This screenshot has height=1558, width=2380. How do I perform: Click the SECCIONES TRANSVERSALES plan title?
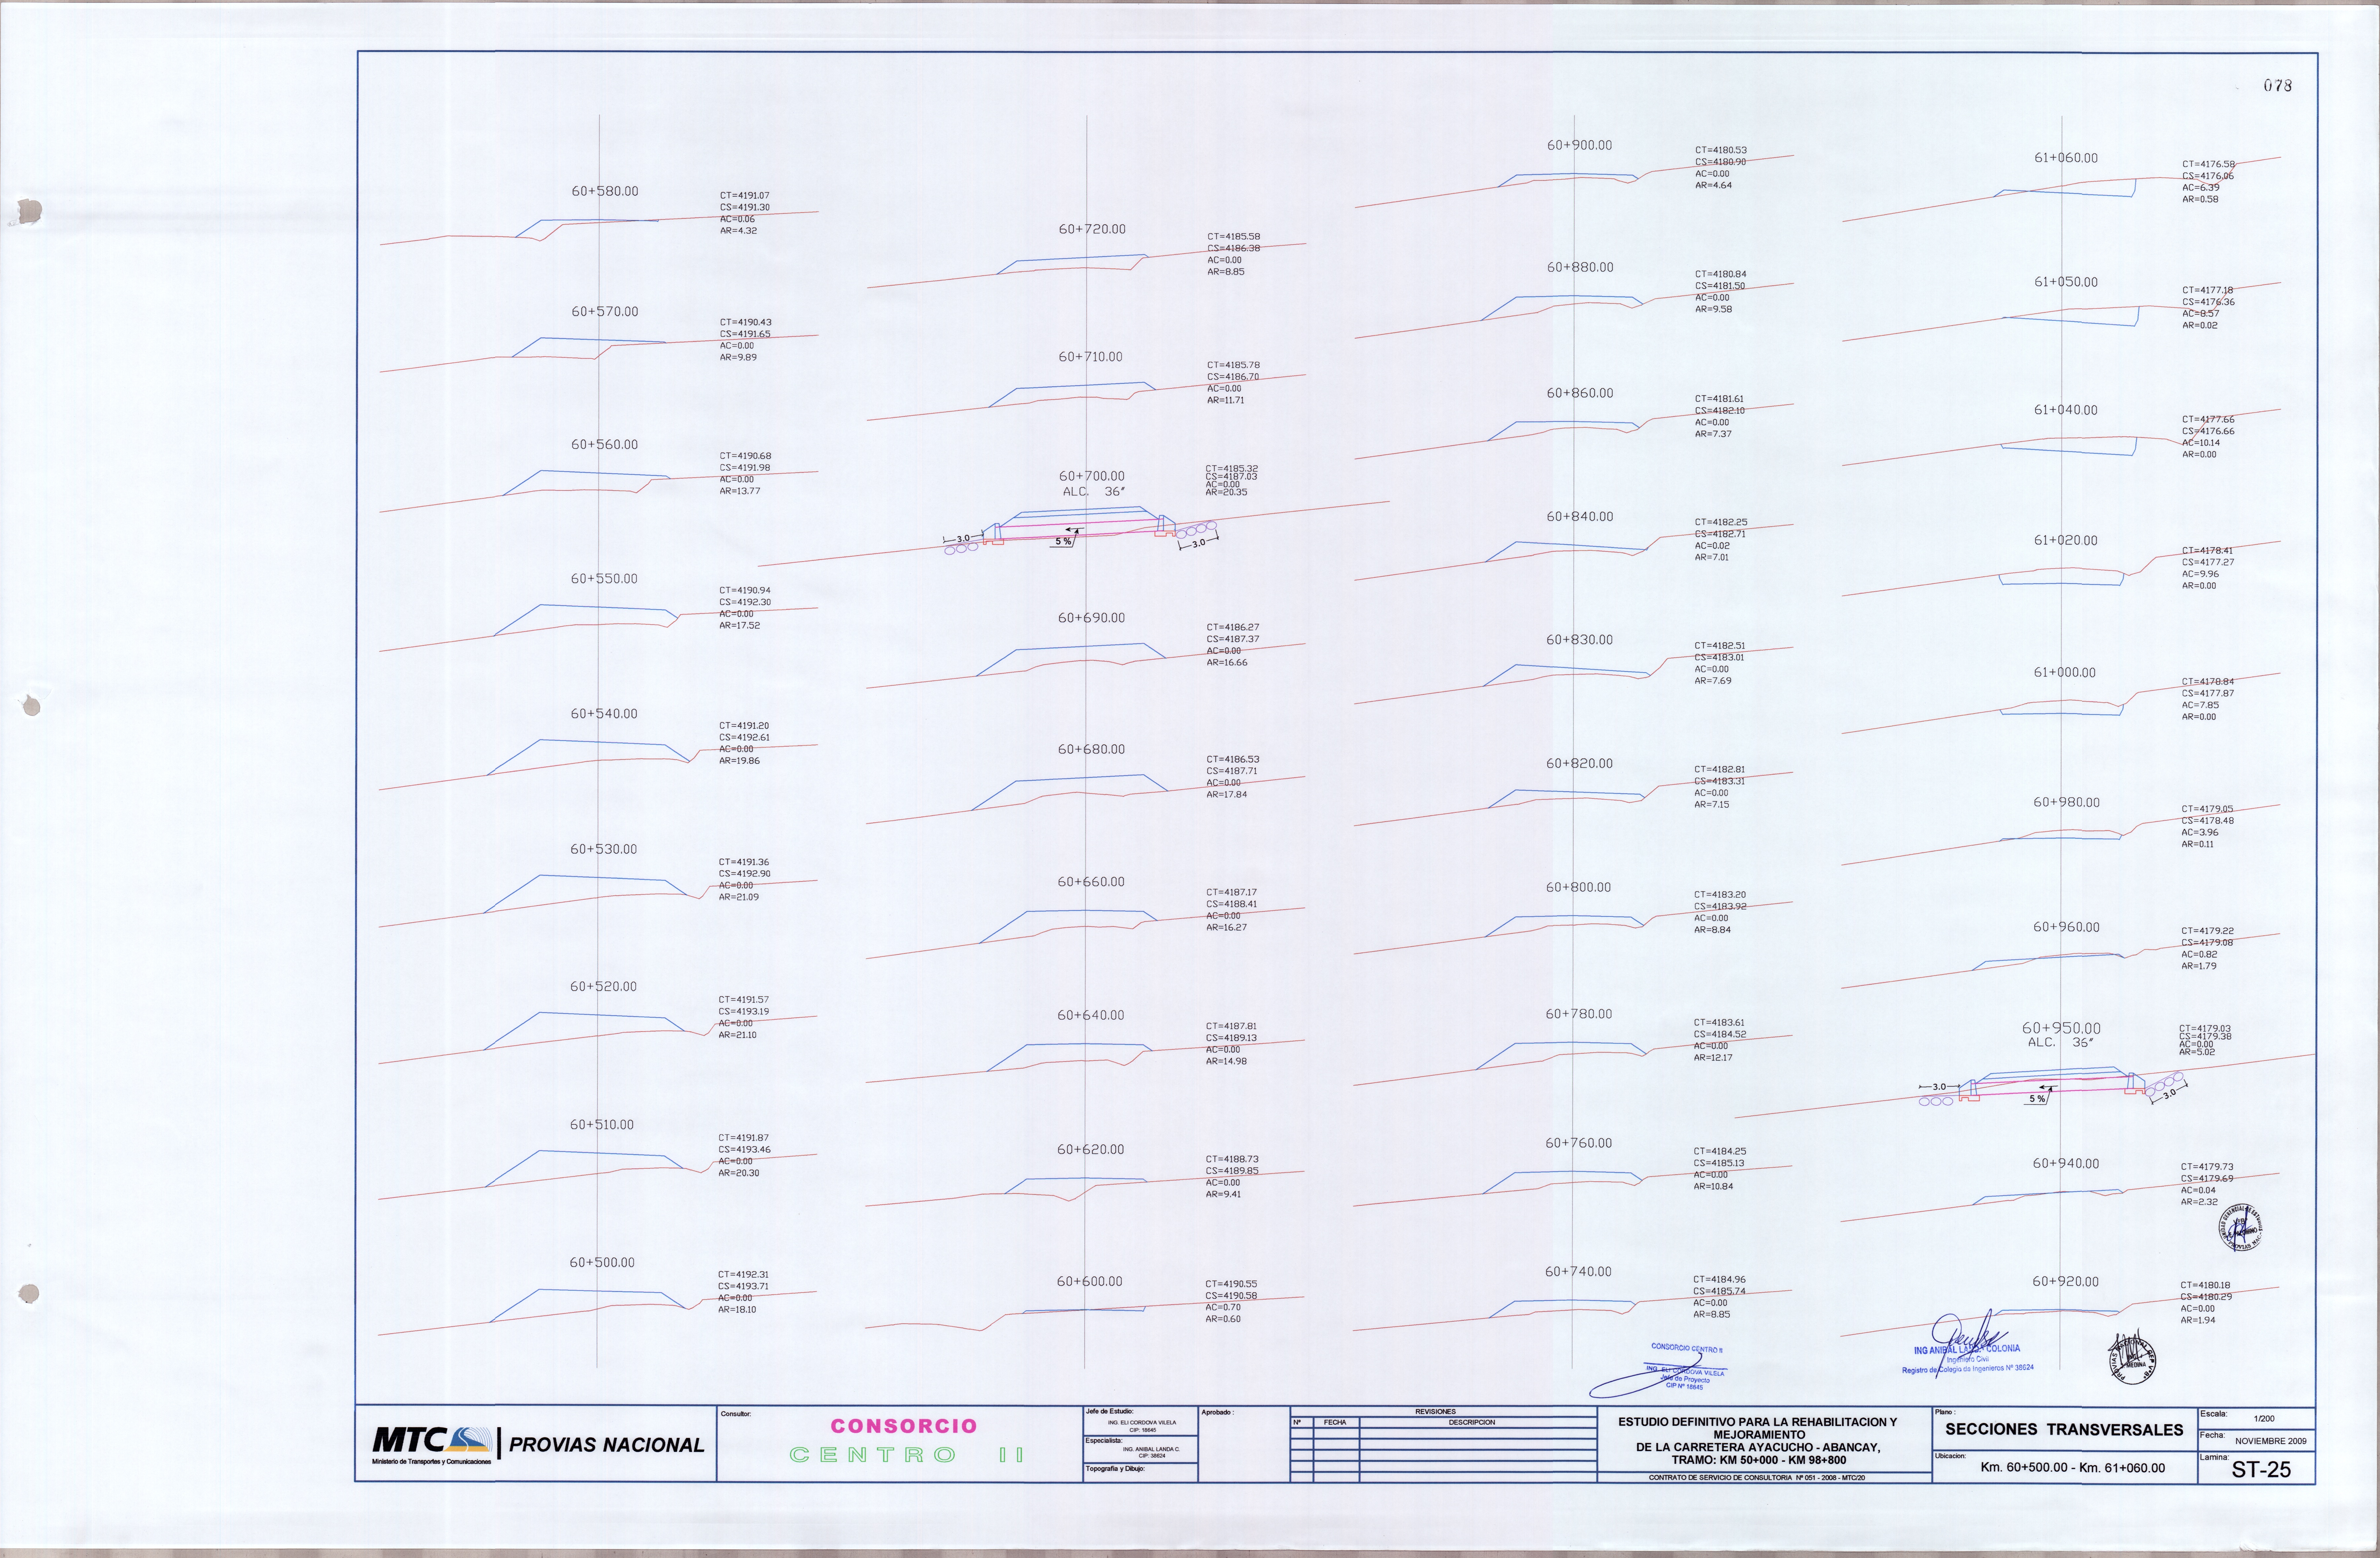pos(2064,1430)
